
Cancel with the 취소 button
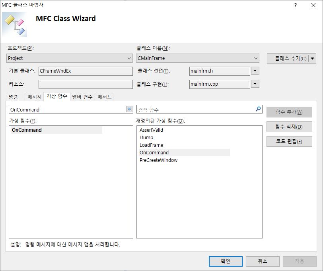coord(263,261)
